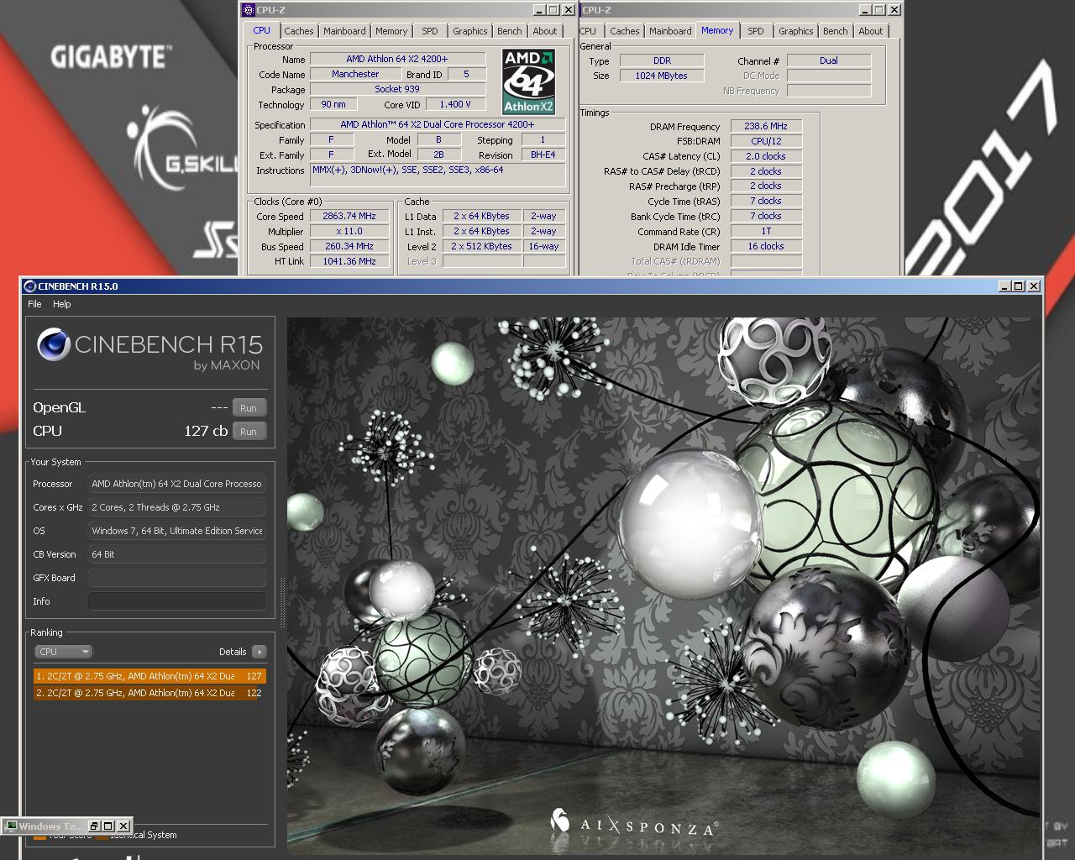Click DRAM Frequency value 238.6 MHz
1075x860 pixels.
coord(766,126)
